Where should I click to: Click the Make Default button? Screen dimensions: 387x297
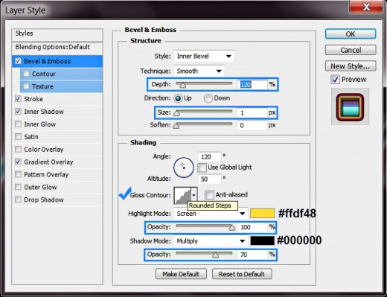(181, 274)
